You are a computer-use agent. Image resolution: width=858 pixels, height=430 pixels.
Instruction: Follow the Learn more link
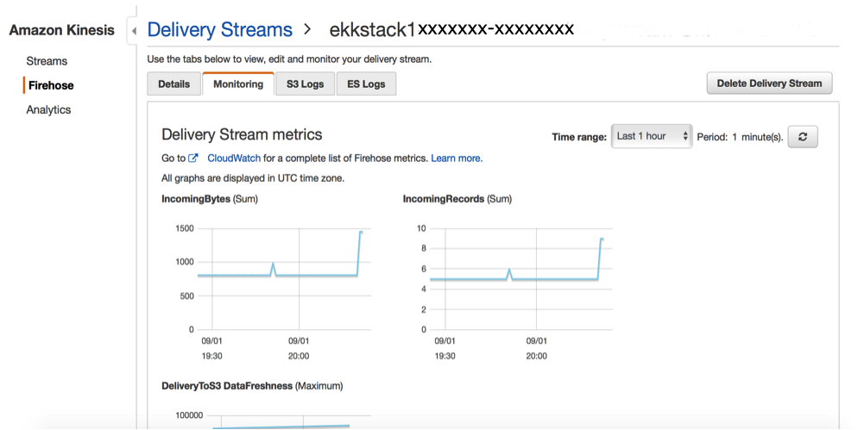457,158
